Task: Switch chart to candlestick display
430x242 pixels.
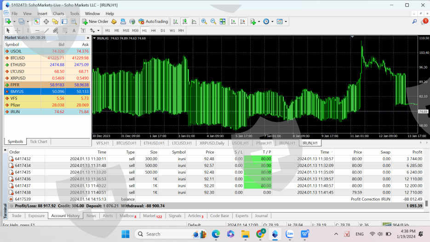Action: coord(184,22)
